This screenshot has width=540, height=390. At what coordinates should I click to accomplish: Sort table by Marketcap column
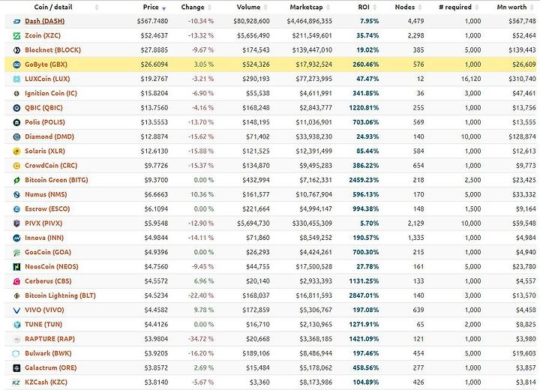pos(306,7)
